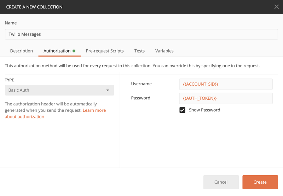The width and height of the screenshot is (283, 196).
Task: Close the Create a New Collection dialog
Action: (x=276, y=7)
